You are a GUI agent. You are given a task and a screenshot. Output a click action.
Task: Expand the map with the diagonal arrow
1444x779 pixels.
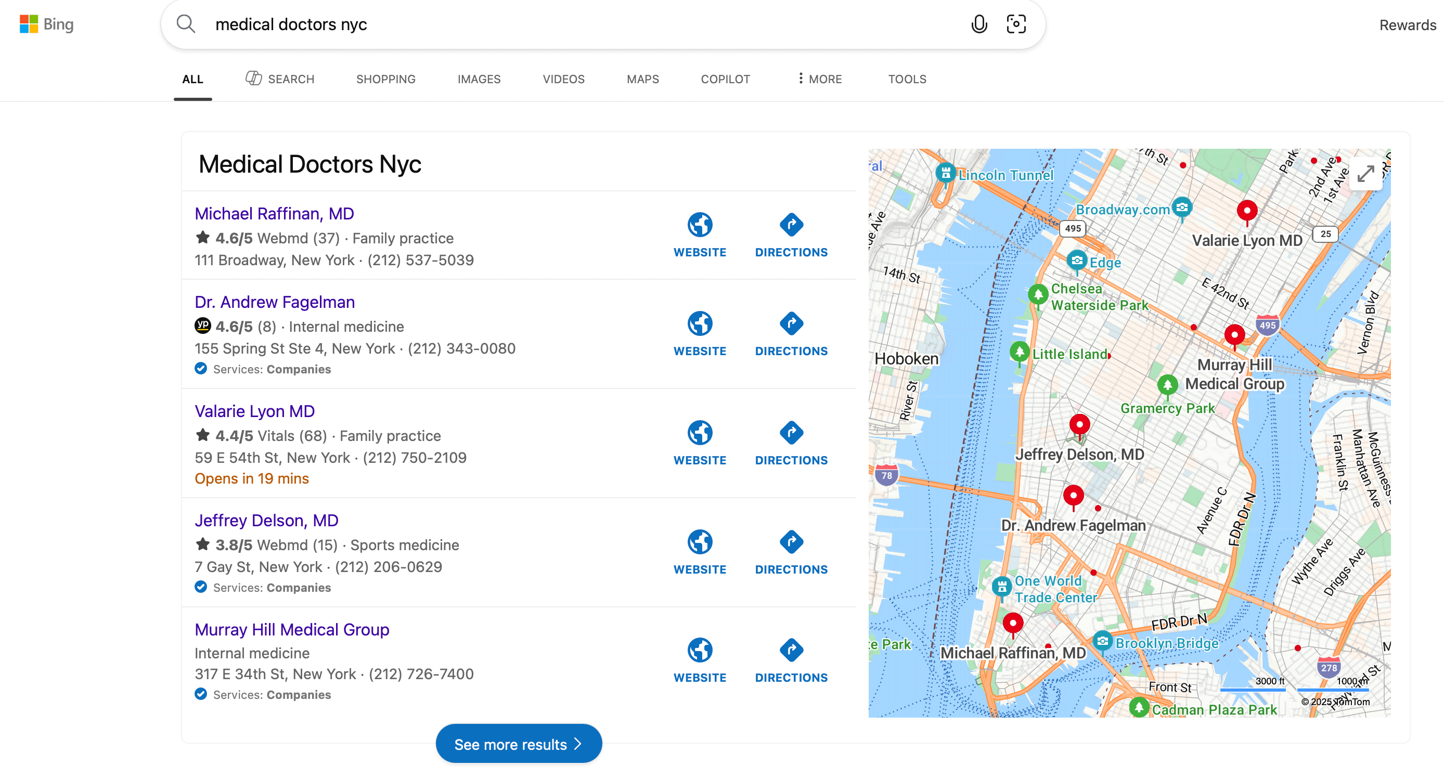[1366, 174]
